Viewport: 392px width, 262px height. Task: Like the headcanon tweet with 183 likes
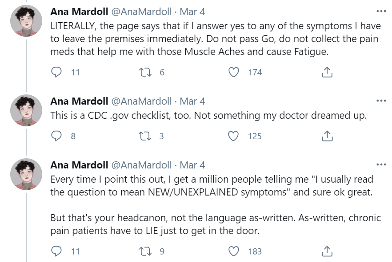pyautogui.click(x=233, y=251)
